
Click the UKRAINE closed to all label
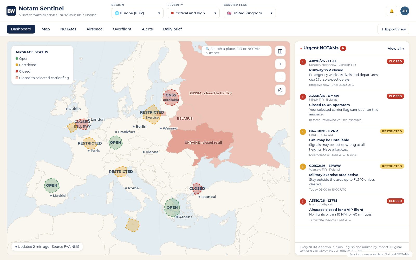(x=203, y=142)
